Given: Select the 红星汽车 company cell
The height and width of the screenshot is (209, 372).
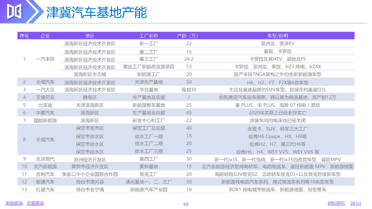Looking at the screenshot, I should tap(45, 190).
